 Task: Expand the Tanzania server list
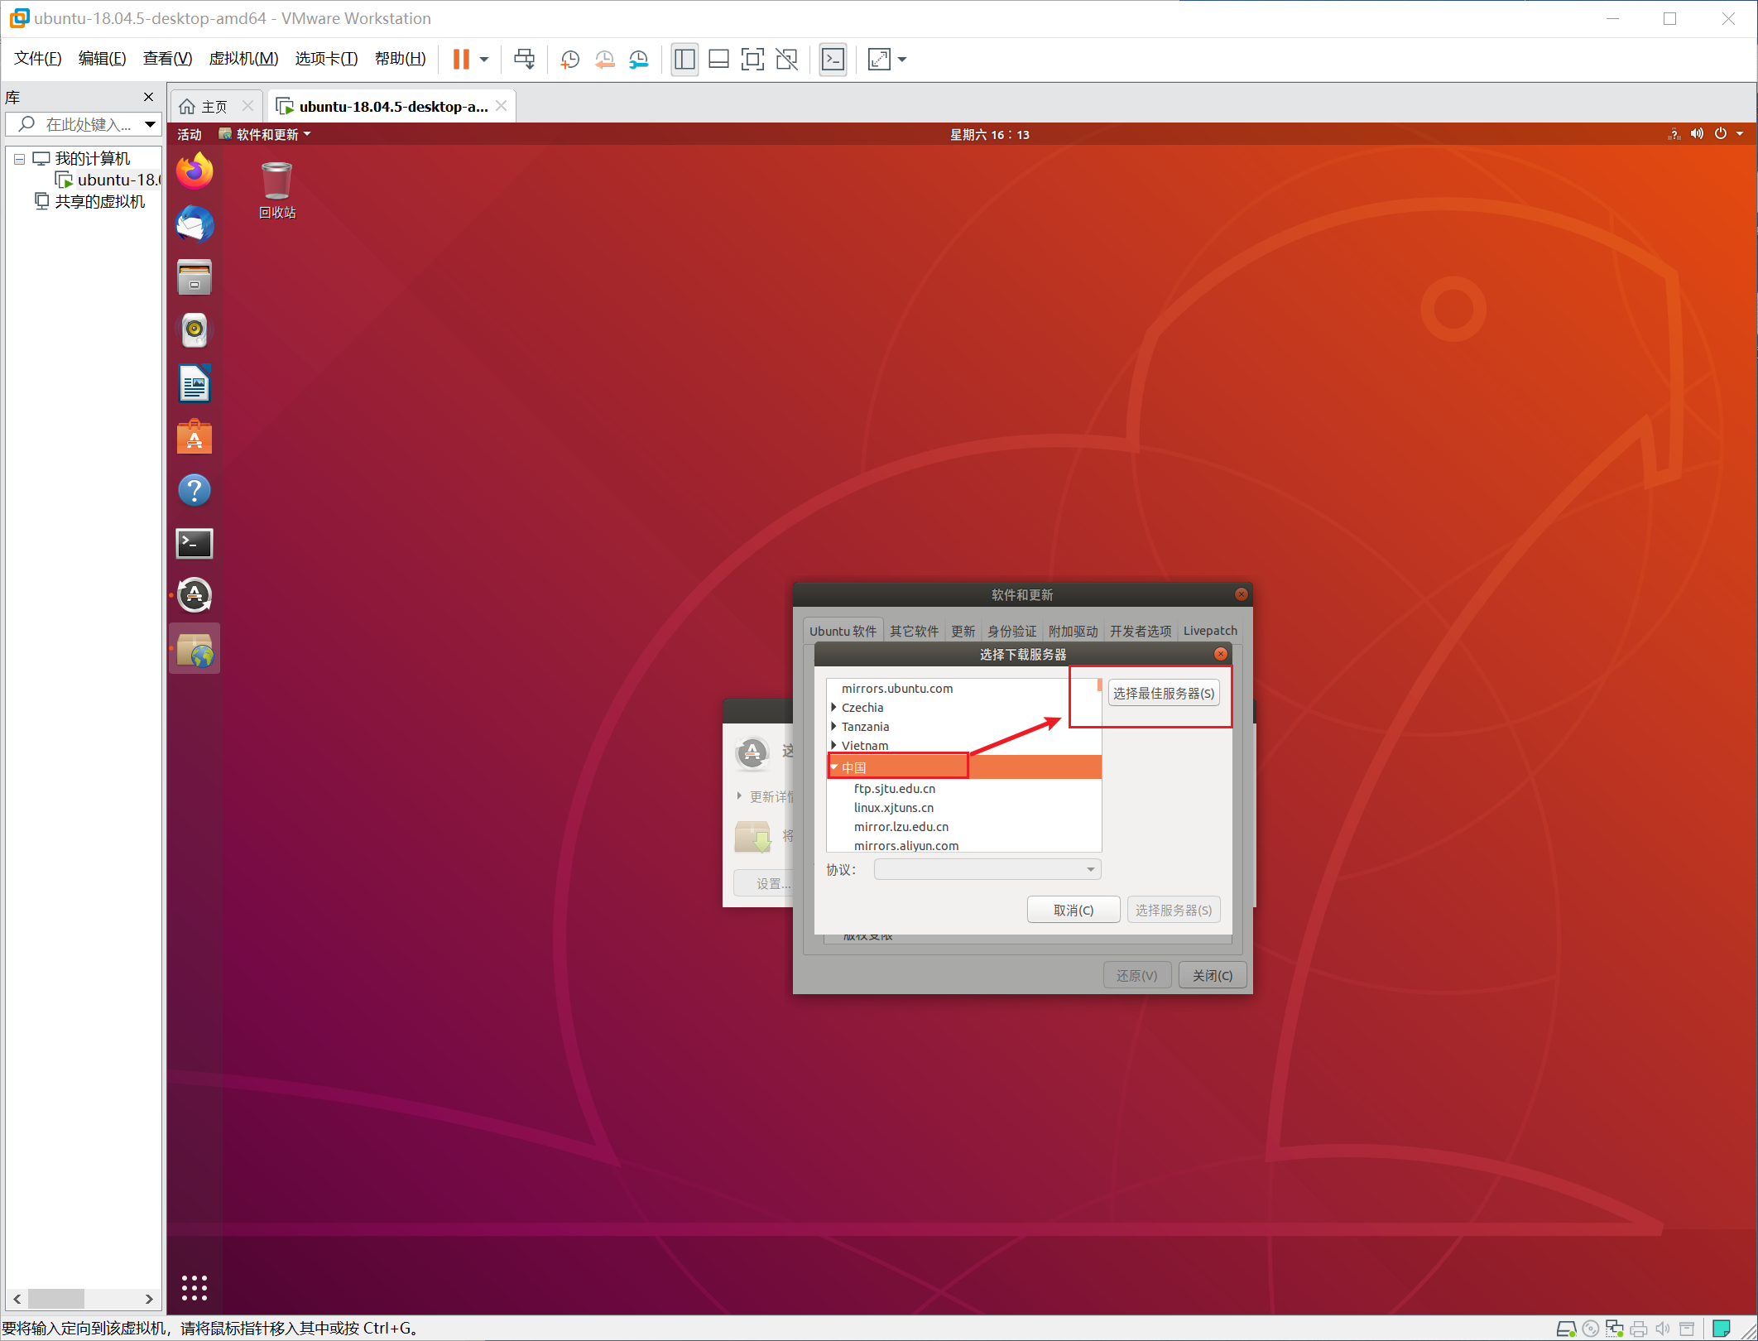tap(833, 726)
